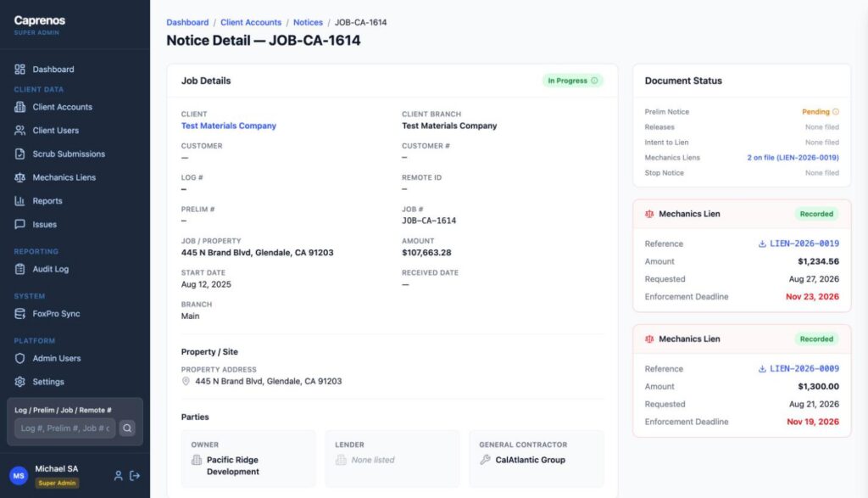Click lien amount $1,234.56
Image resolution: width=868 pixels, height=498 pixels.
coord(818,261)
